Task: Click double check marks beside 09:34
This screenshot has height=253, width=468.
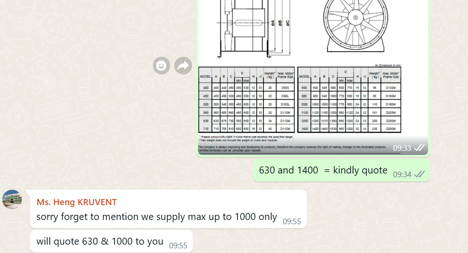Action: point(420,174)
